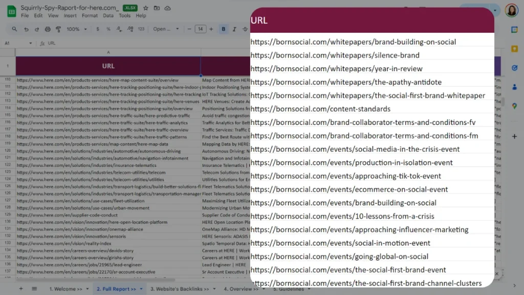The width and height of the screenshot is (524, 295).
Task: Click the bornsocial.com/content-standards URL
Action: [320, 109]
